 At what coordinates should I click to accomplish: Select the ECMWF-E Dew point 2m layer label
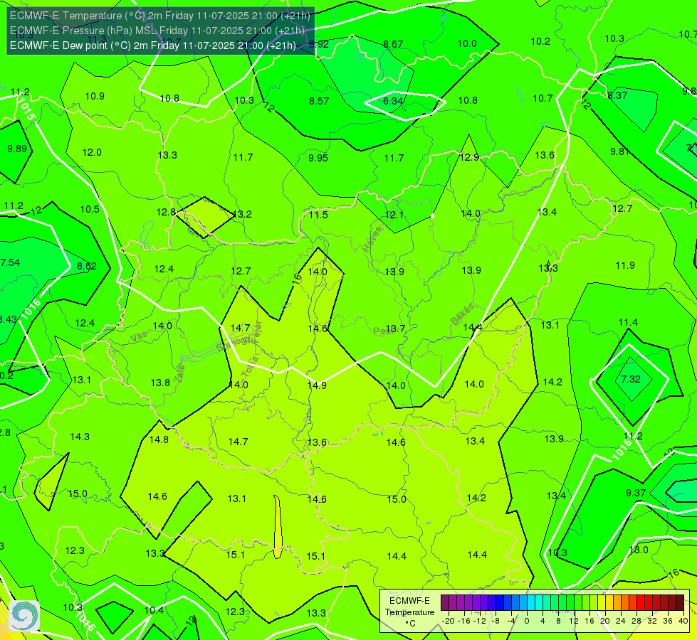point(152,46)
